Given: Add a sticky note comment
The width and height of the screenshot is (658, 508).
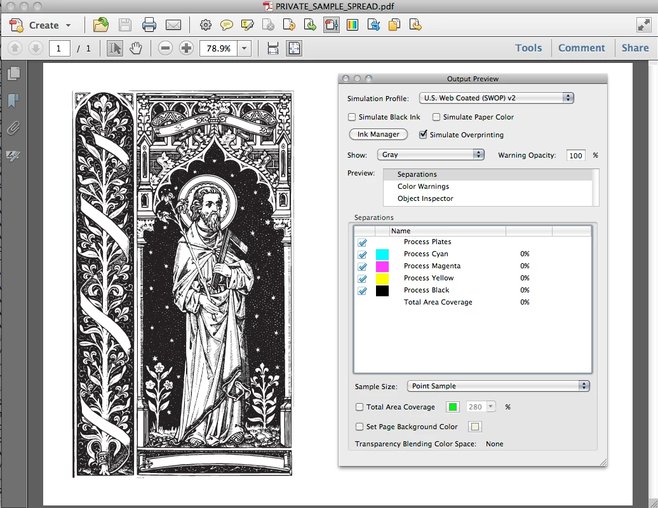Looking at the screenshot, I should click(226, 25).
